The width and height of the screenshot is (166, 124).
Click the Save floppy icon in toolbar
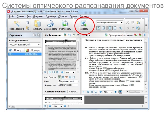[138, 28]
